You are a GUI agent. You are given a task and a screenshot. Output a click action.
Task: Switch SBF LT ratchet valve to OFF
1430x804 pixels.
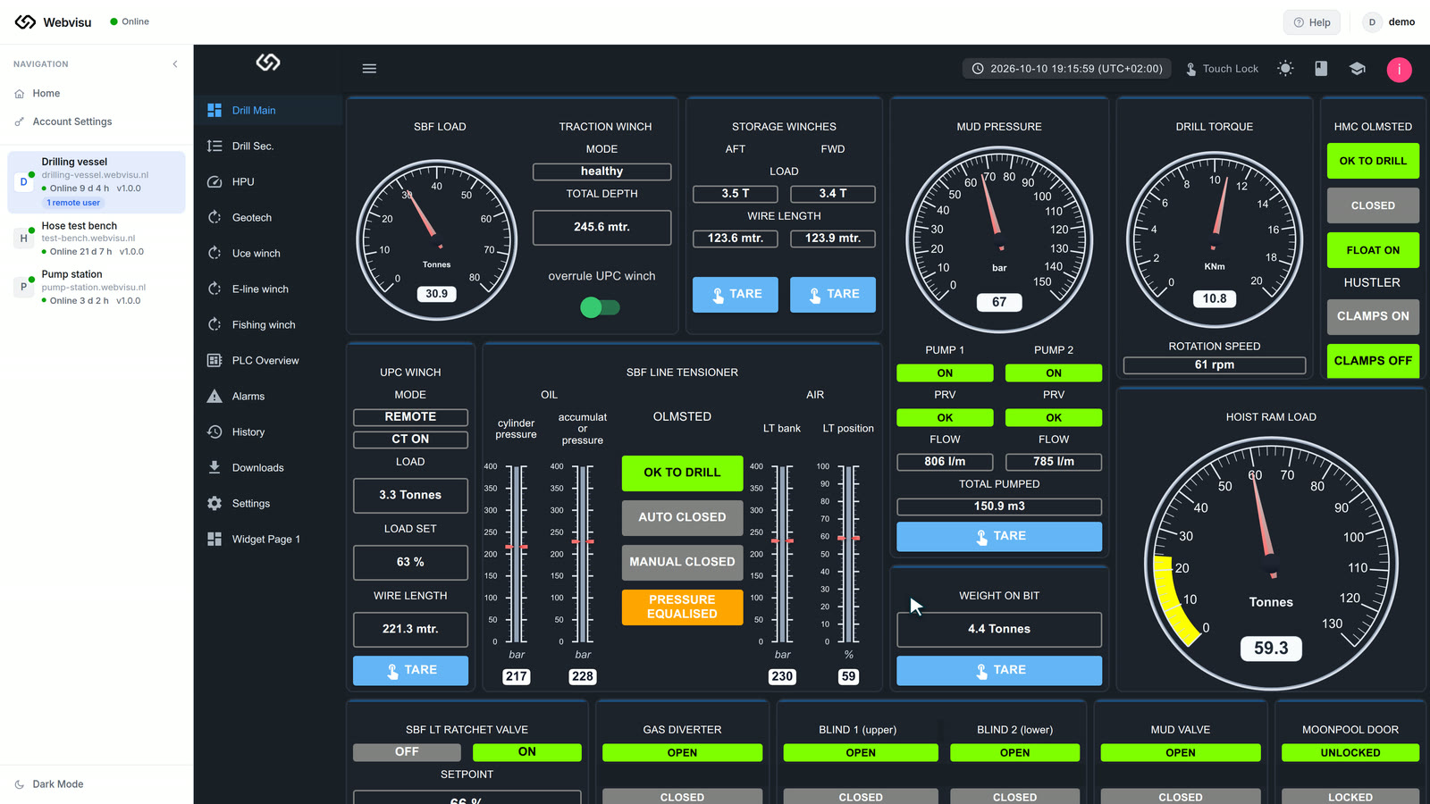(407, 752)
